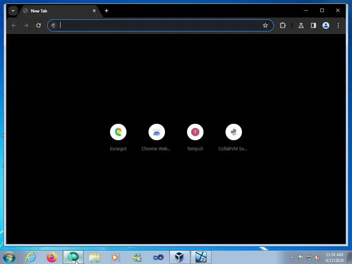Click the active browser taskbar icon
Image resolution: width=352 pixels, height=264 pixels.
click(x=73, y=257)
